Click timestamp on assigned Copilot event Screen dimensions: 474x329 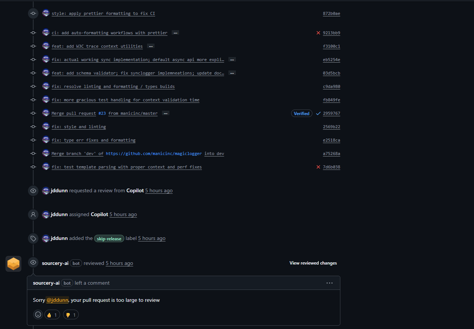[123, 214]
